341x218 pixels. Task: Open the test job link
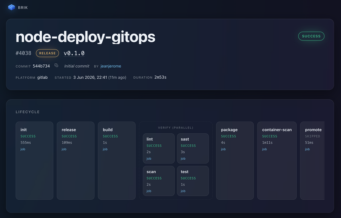(183, 191)
